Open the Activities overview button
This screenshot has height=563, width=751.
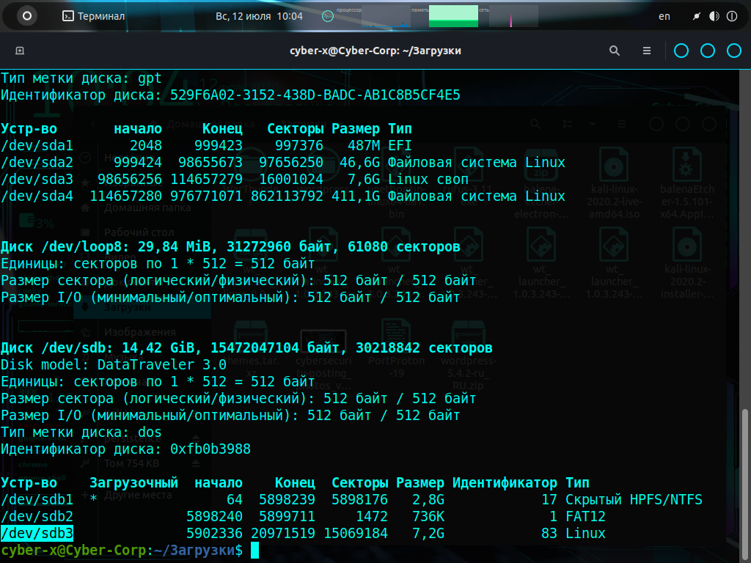click(x=27, y=15)
